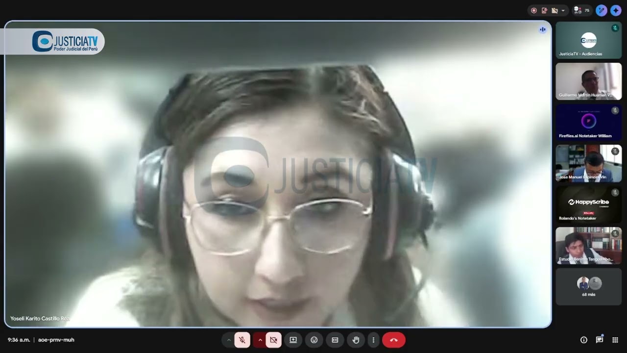
Task: Open the chat panel
Action: point(600,340)
